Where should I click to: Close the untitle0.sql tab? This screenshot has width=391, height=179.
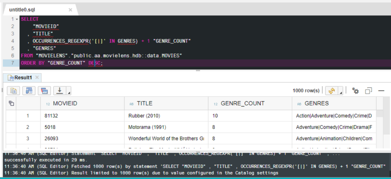pyautogui.click(x=70, y=10)
